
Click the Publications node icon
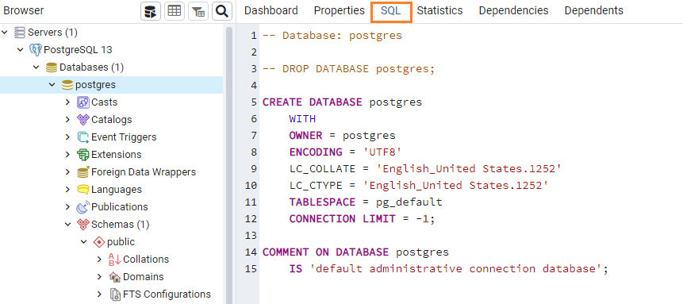tap(83, 207)
